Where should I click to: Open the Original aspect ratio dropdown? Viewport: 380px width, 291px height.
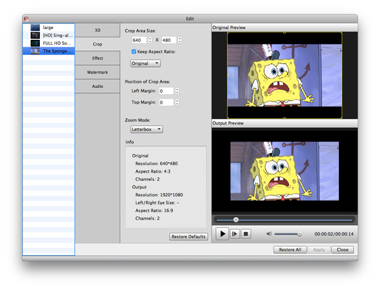[x=146, y=63]
